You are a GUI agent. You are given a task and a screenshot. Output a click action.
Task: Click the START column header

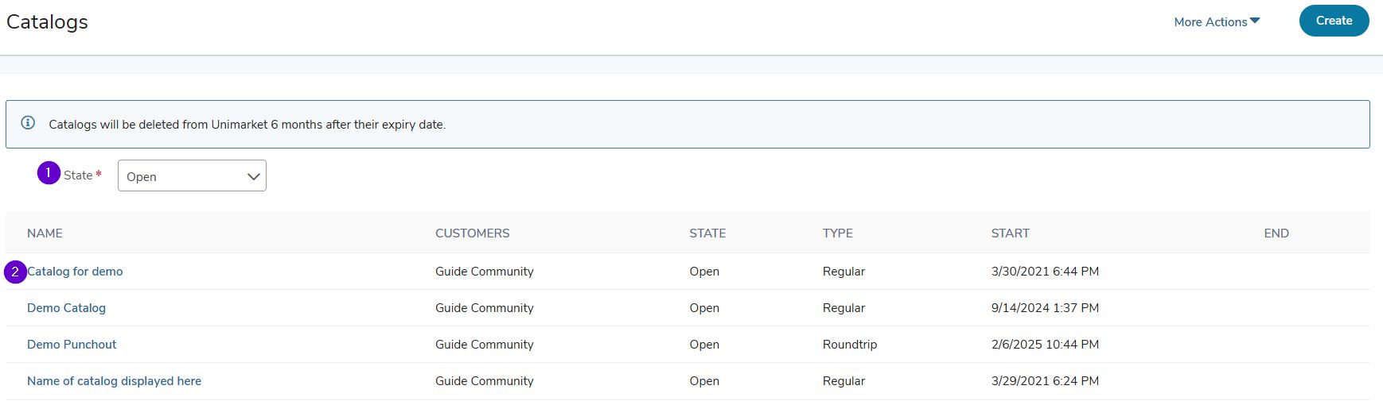[x=1010, y=233]
